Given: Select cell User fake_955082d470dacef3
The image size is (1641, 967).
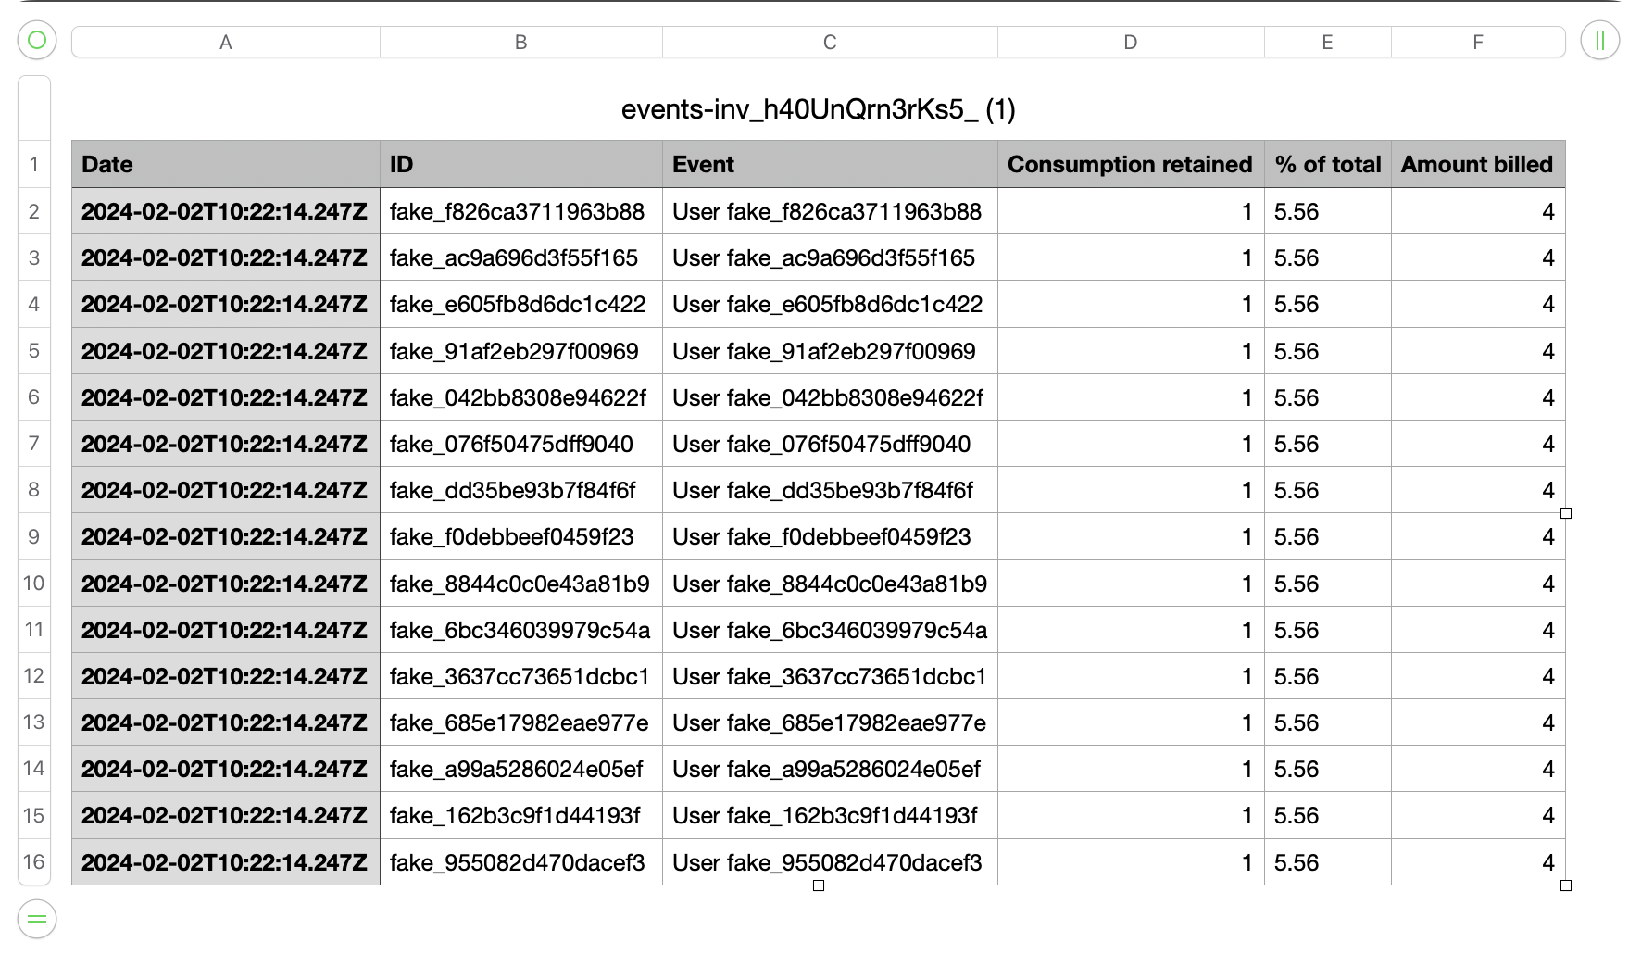Looking at the screenshot, I should [x=830, y=862].
